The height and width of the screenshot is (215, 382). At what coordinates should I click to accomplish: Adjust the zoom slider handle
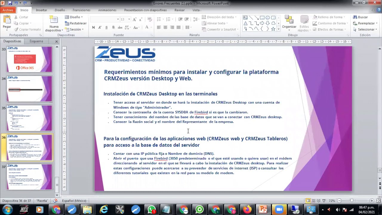click(352, 201)
